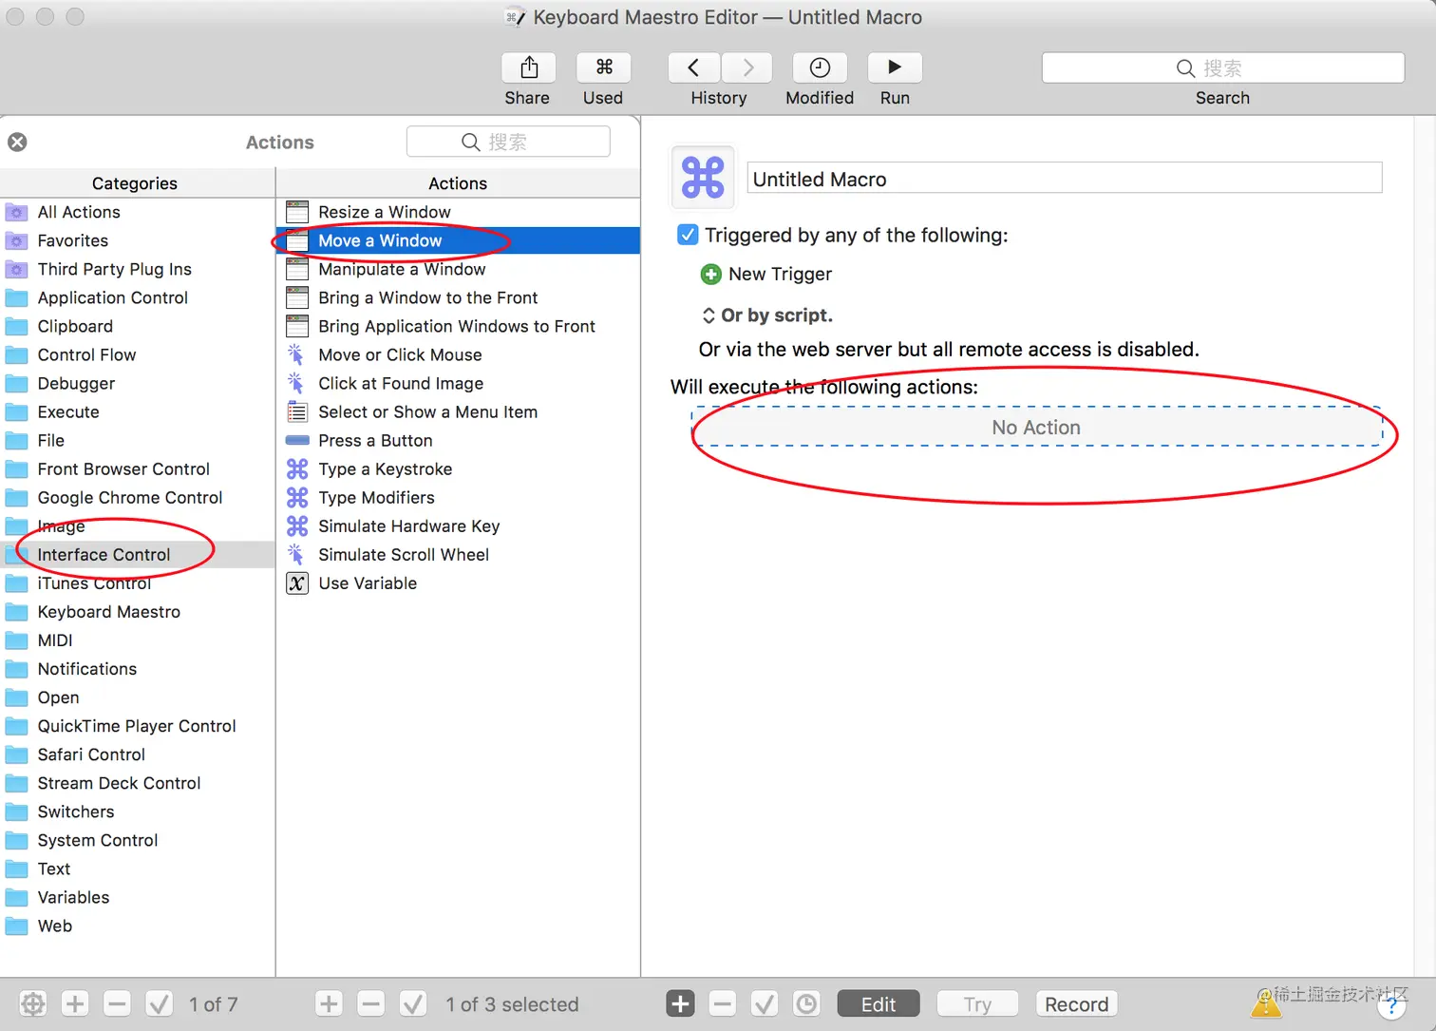
Task: Open the Used macros toolbar icon
Action: (604, 67)
